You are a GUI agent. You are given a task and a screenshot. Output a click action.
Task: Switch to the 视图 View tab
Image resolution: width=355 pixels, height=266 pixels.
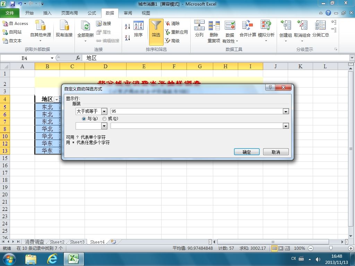[146, 13]
